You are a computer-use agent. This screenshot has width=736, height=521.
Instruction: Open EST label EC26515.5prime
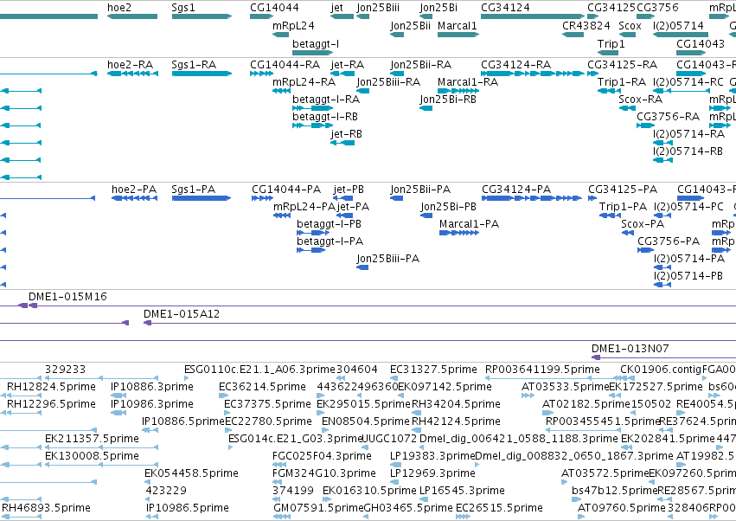(x=499, y=508)
